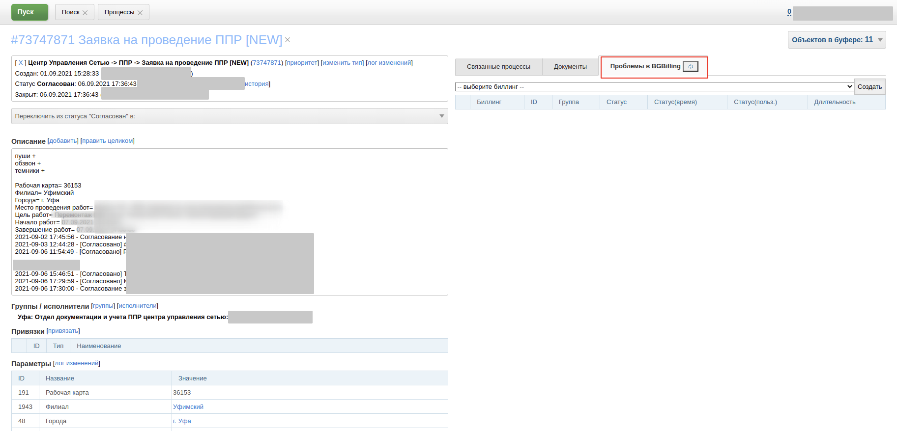Open the process ID link 73747871
The height and width of the screenshot is (431, 897).
click(267, 63)
